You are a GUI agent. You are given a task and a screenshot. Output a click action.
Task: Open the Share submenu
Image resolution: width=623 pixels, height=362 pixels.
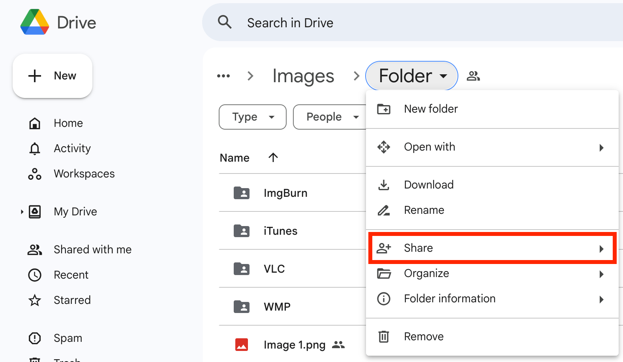(x=492, y=248)
